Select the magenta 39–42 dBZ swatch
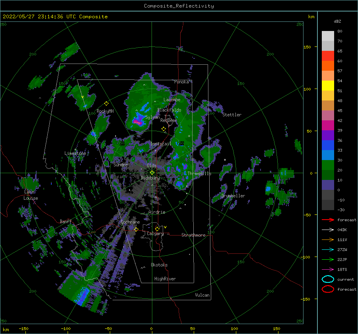Viewport: 358px width, 334px height. point(328,125)
